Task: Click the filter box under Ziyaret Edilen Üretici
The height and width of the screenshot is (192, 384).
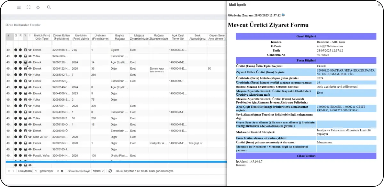Action: 61,43
